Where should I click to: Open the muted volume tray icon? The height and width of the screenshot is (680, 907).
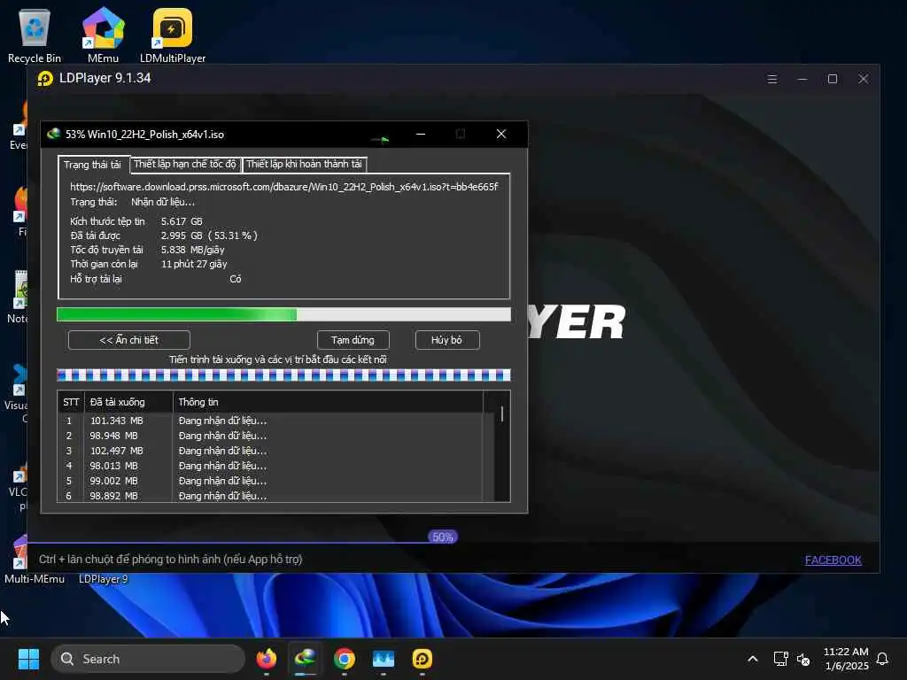point(802,659)
